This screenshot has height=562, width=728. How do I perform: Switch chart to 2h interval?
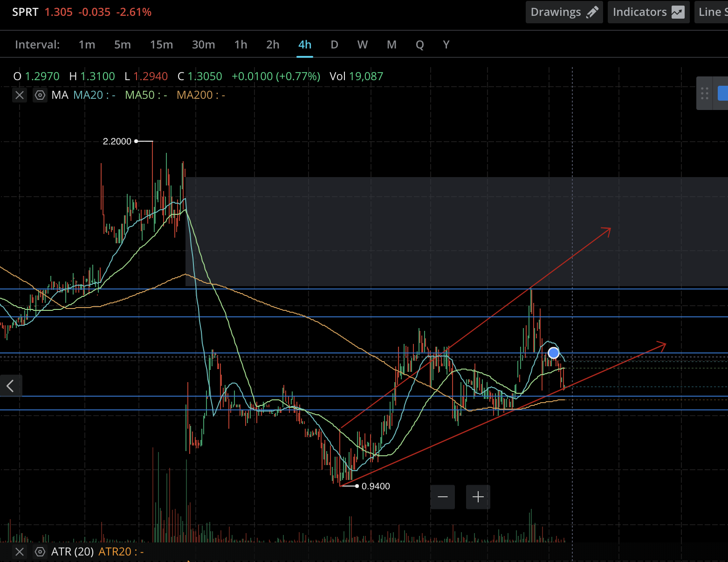273,45
